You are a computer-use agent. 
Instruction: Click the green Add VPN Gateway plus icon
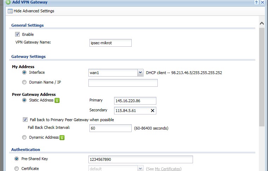coord(8,2)
